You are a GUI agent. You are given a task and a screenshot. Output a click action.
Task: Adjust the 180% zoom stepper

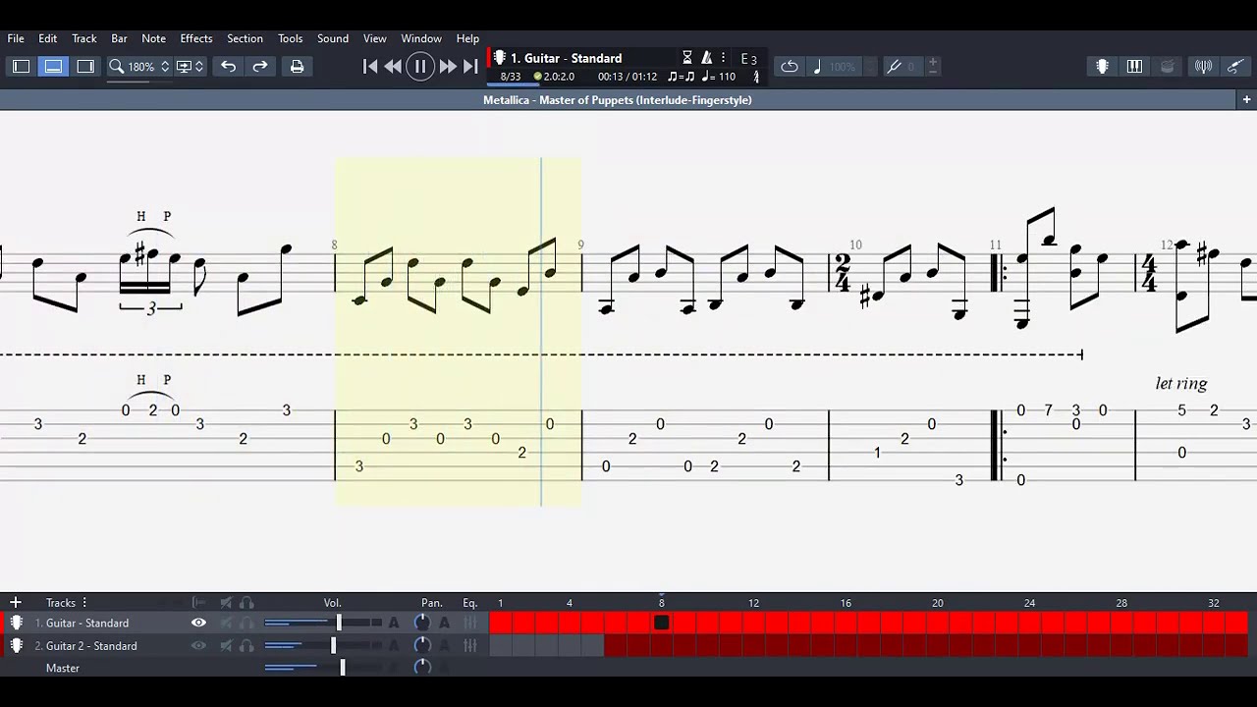[165, 67]
